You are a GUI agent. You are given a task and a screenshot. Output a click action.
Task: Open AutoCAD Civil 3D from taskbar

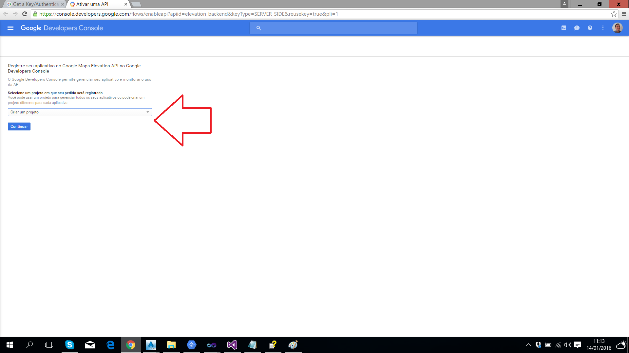point(151,345)
